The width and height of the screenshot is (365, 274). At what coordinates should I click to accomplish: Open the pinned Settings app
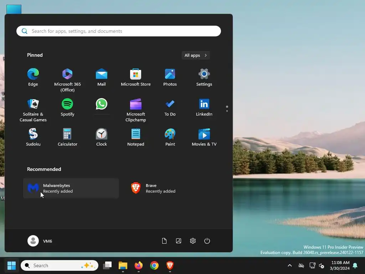pyautogui.click(x=204, y=77)
